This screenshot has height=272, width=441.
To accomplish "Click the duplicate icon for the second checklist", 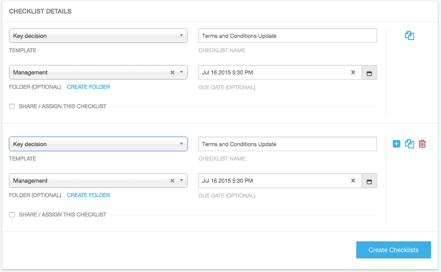I will tap(409, 144).
